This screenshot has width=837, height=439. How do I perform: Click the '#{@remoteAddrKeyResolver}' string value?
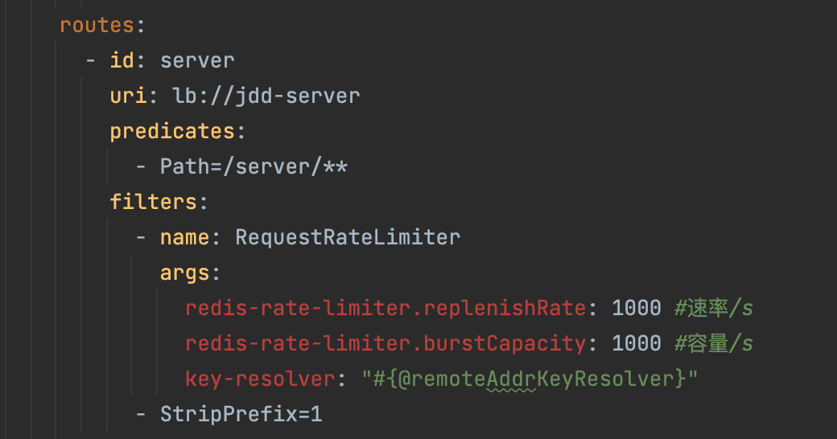click(530, 379)
